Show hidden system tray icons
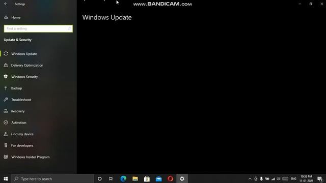This screenshot has width=326, height=183. 250,179
